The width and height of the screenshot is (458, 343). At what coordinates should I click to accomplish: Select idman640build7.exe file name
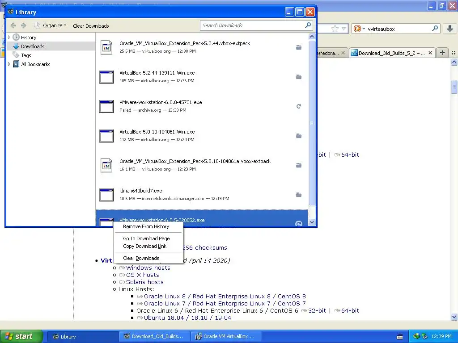click(x=140, y=191)
